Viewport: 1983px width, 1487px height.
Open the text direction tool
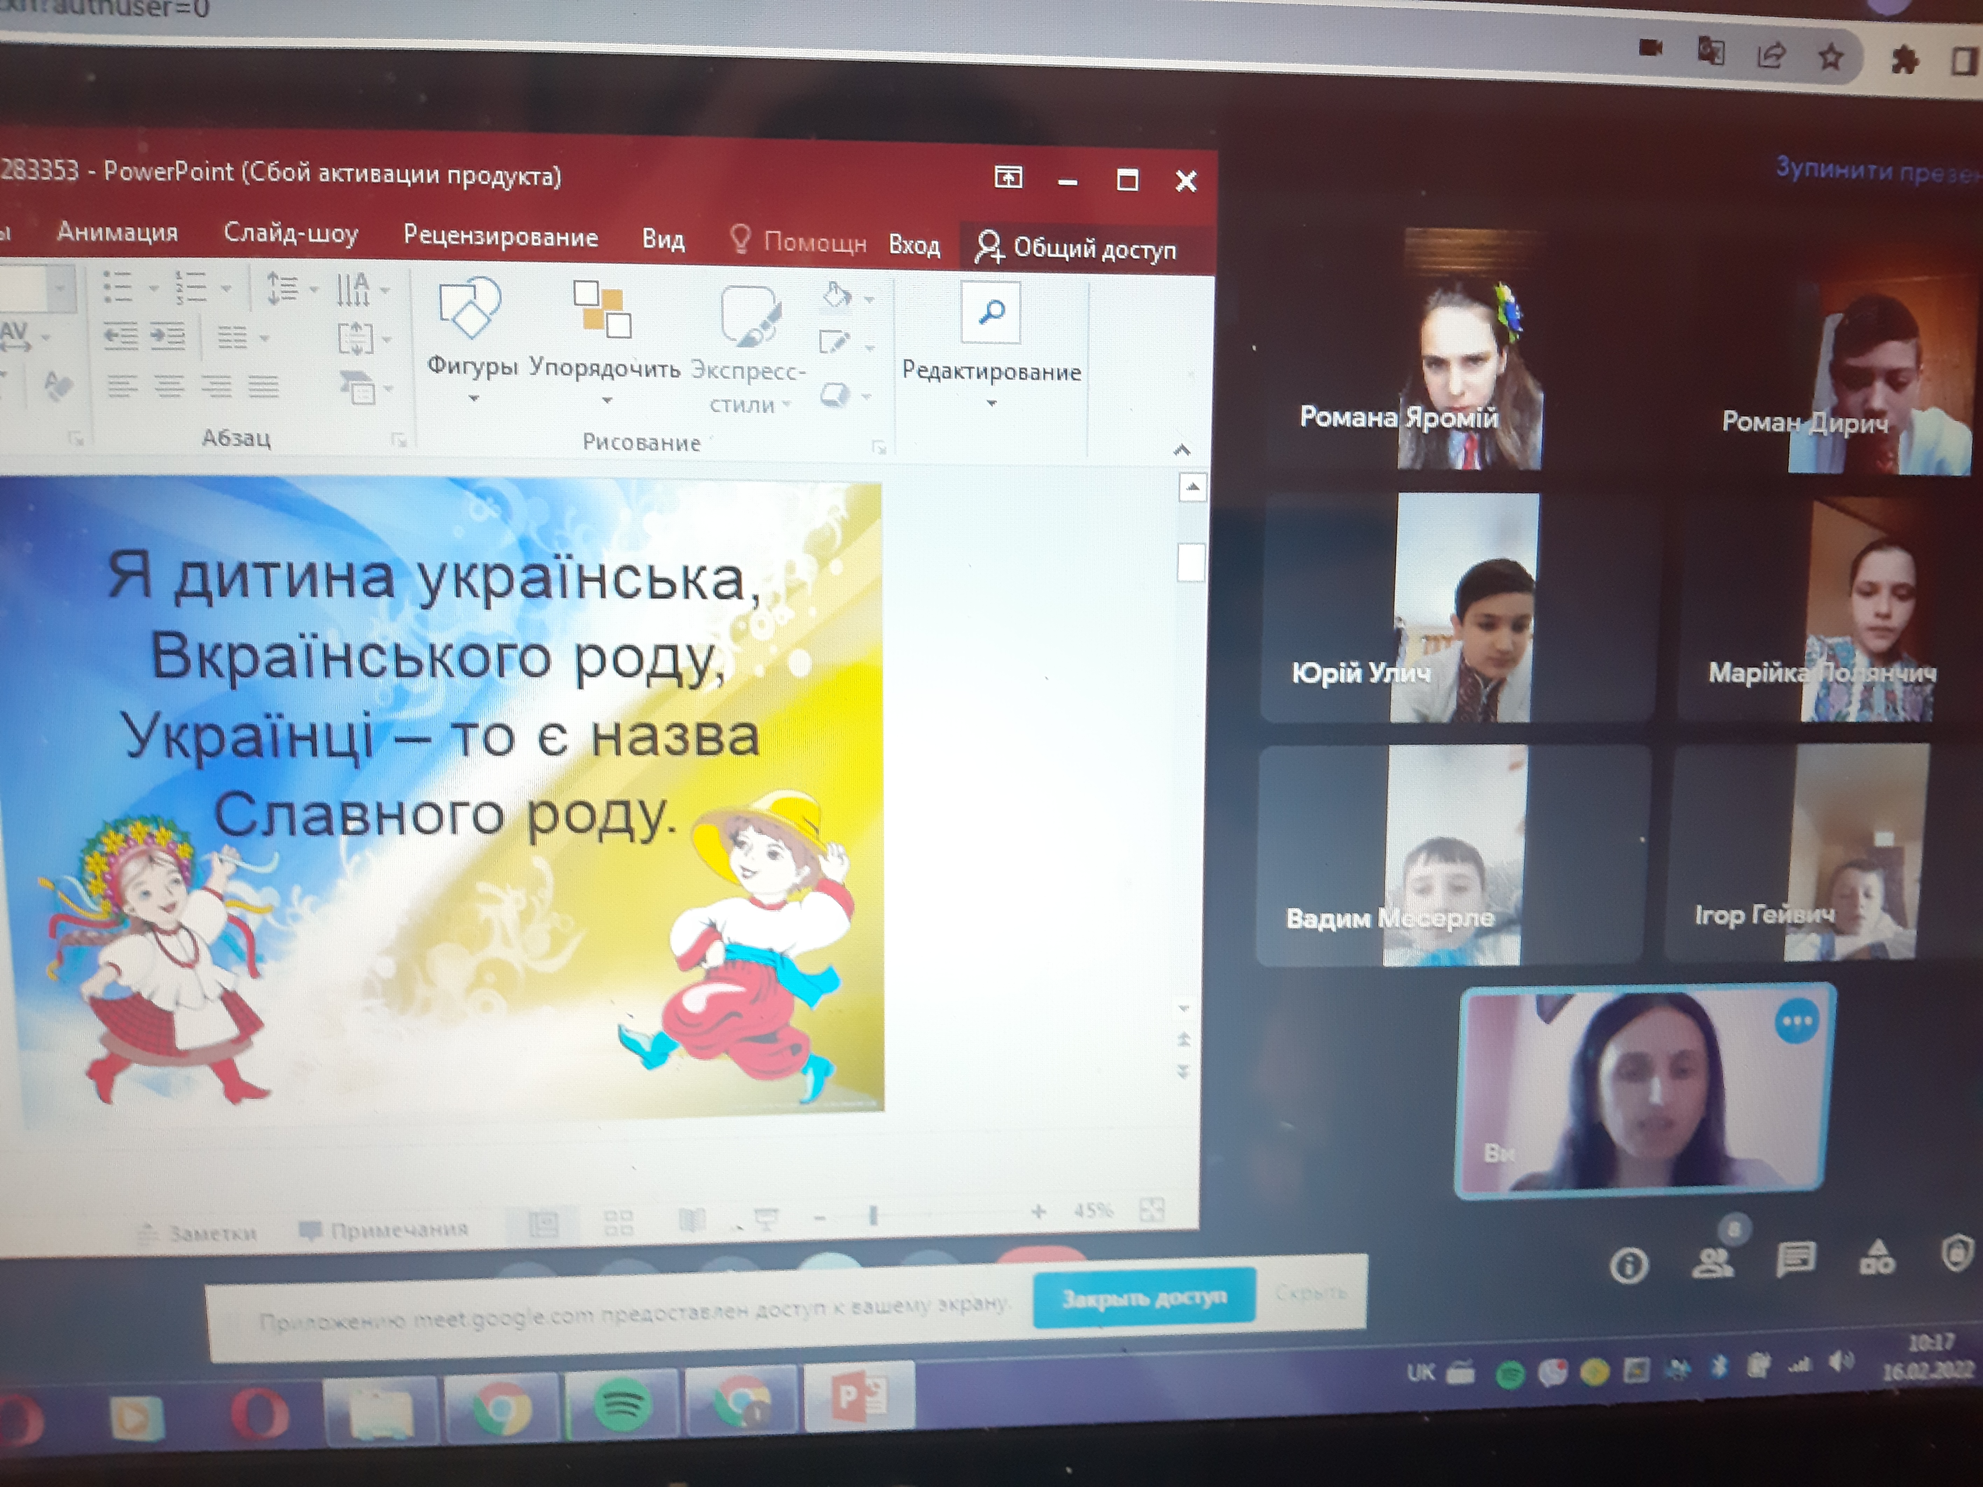pyautogui.click(x=353, y=289)
